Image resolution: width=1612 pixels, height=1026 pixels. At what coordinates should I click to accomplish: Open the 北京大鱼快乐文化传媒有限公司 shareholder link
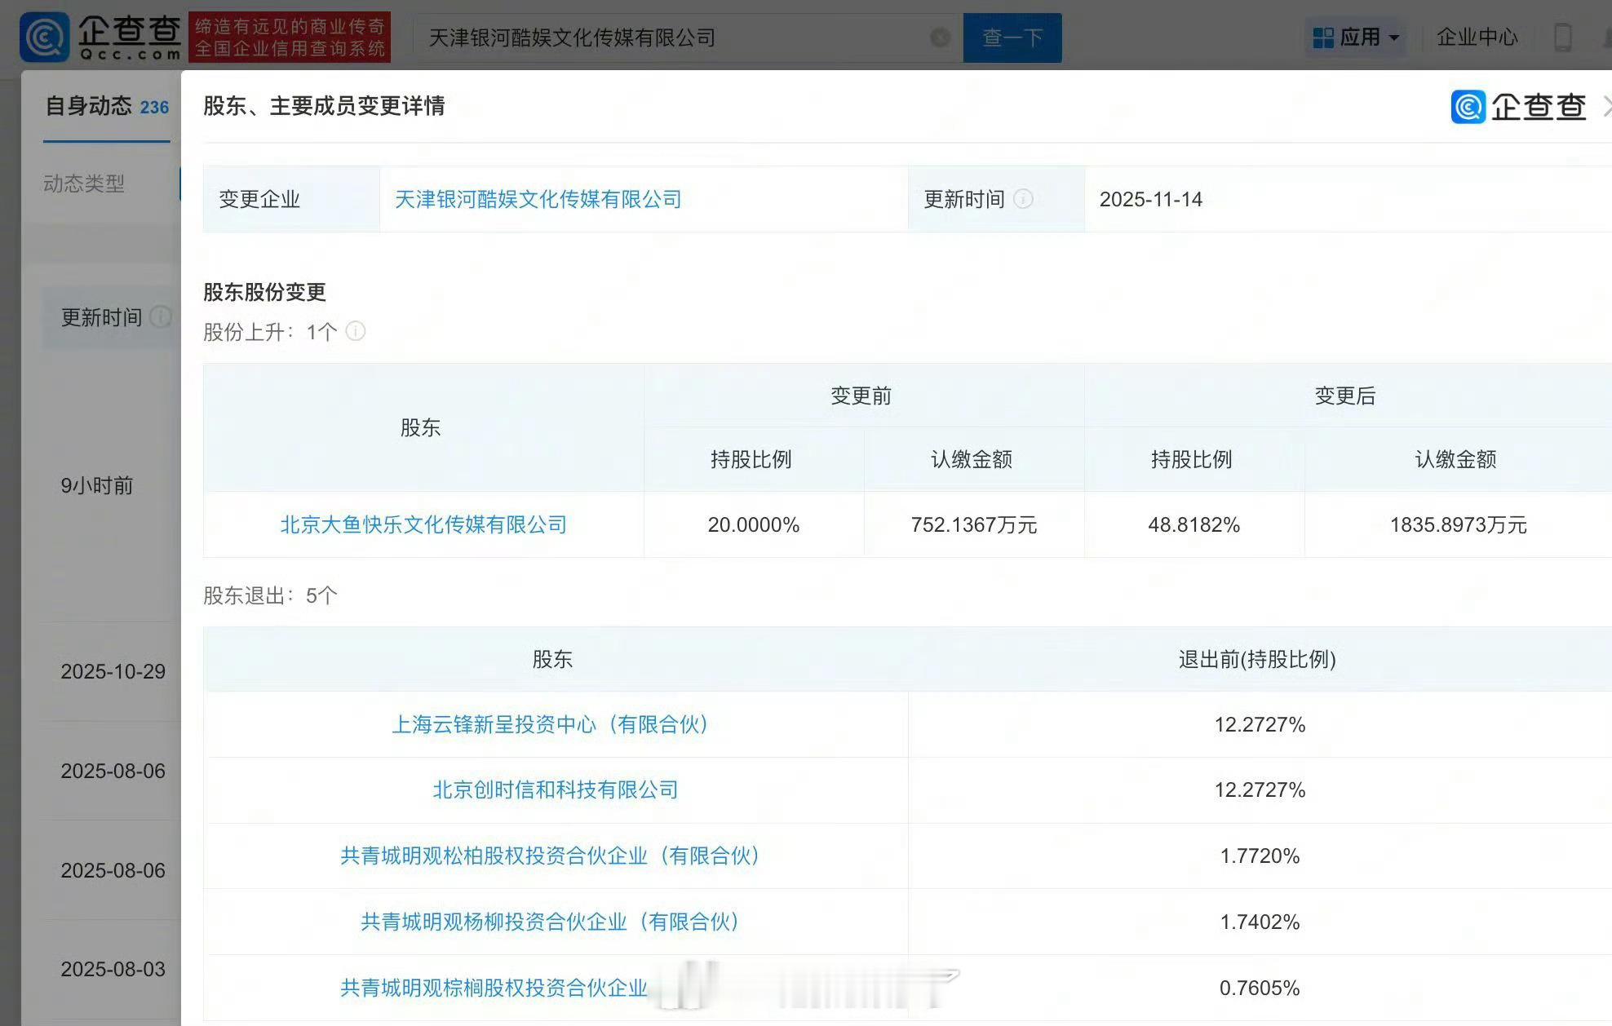[423, 524]
